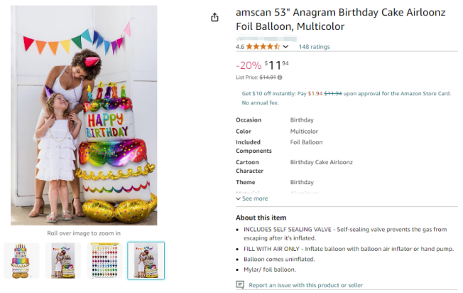463x293 pixels.
Task: Click the share icon beside the product title
Action: coord(215,18)
